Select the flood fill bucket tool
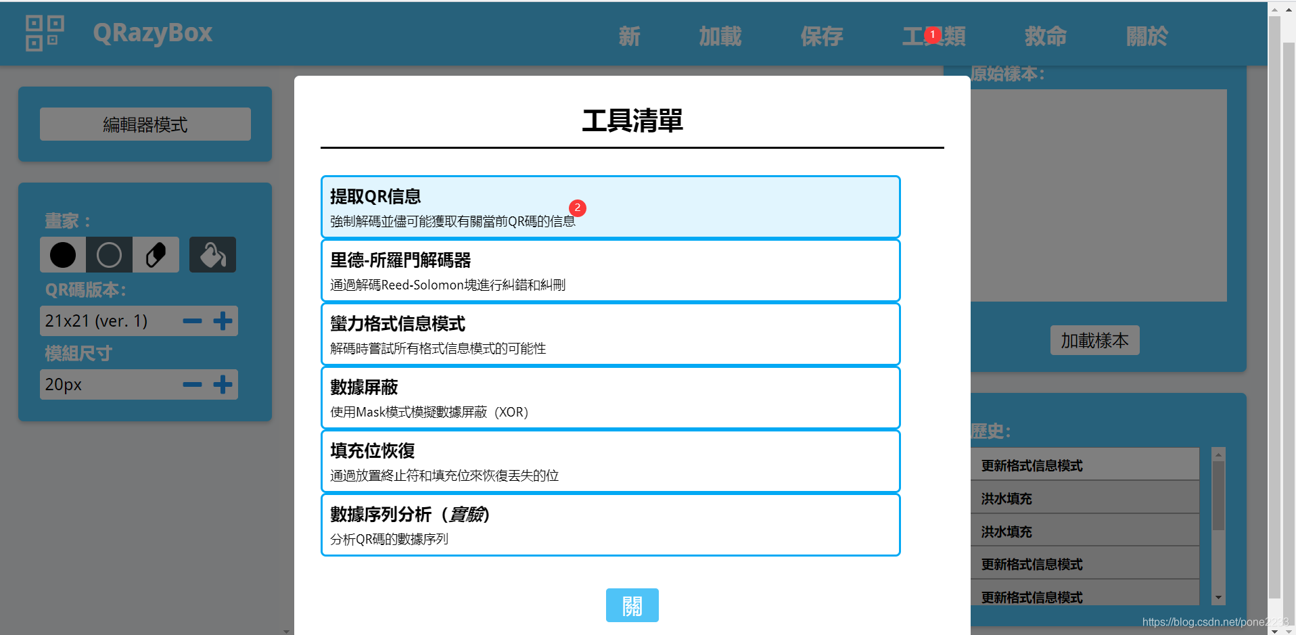This screenshot has height=635, width=1296. 212,255
